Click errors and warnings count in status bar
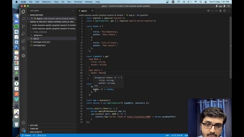The height and width of the screenshot is (137, 244). click(x=42, y=135)
